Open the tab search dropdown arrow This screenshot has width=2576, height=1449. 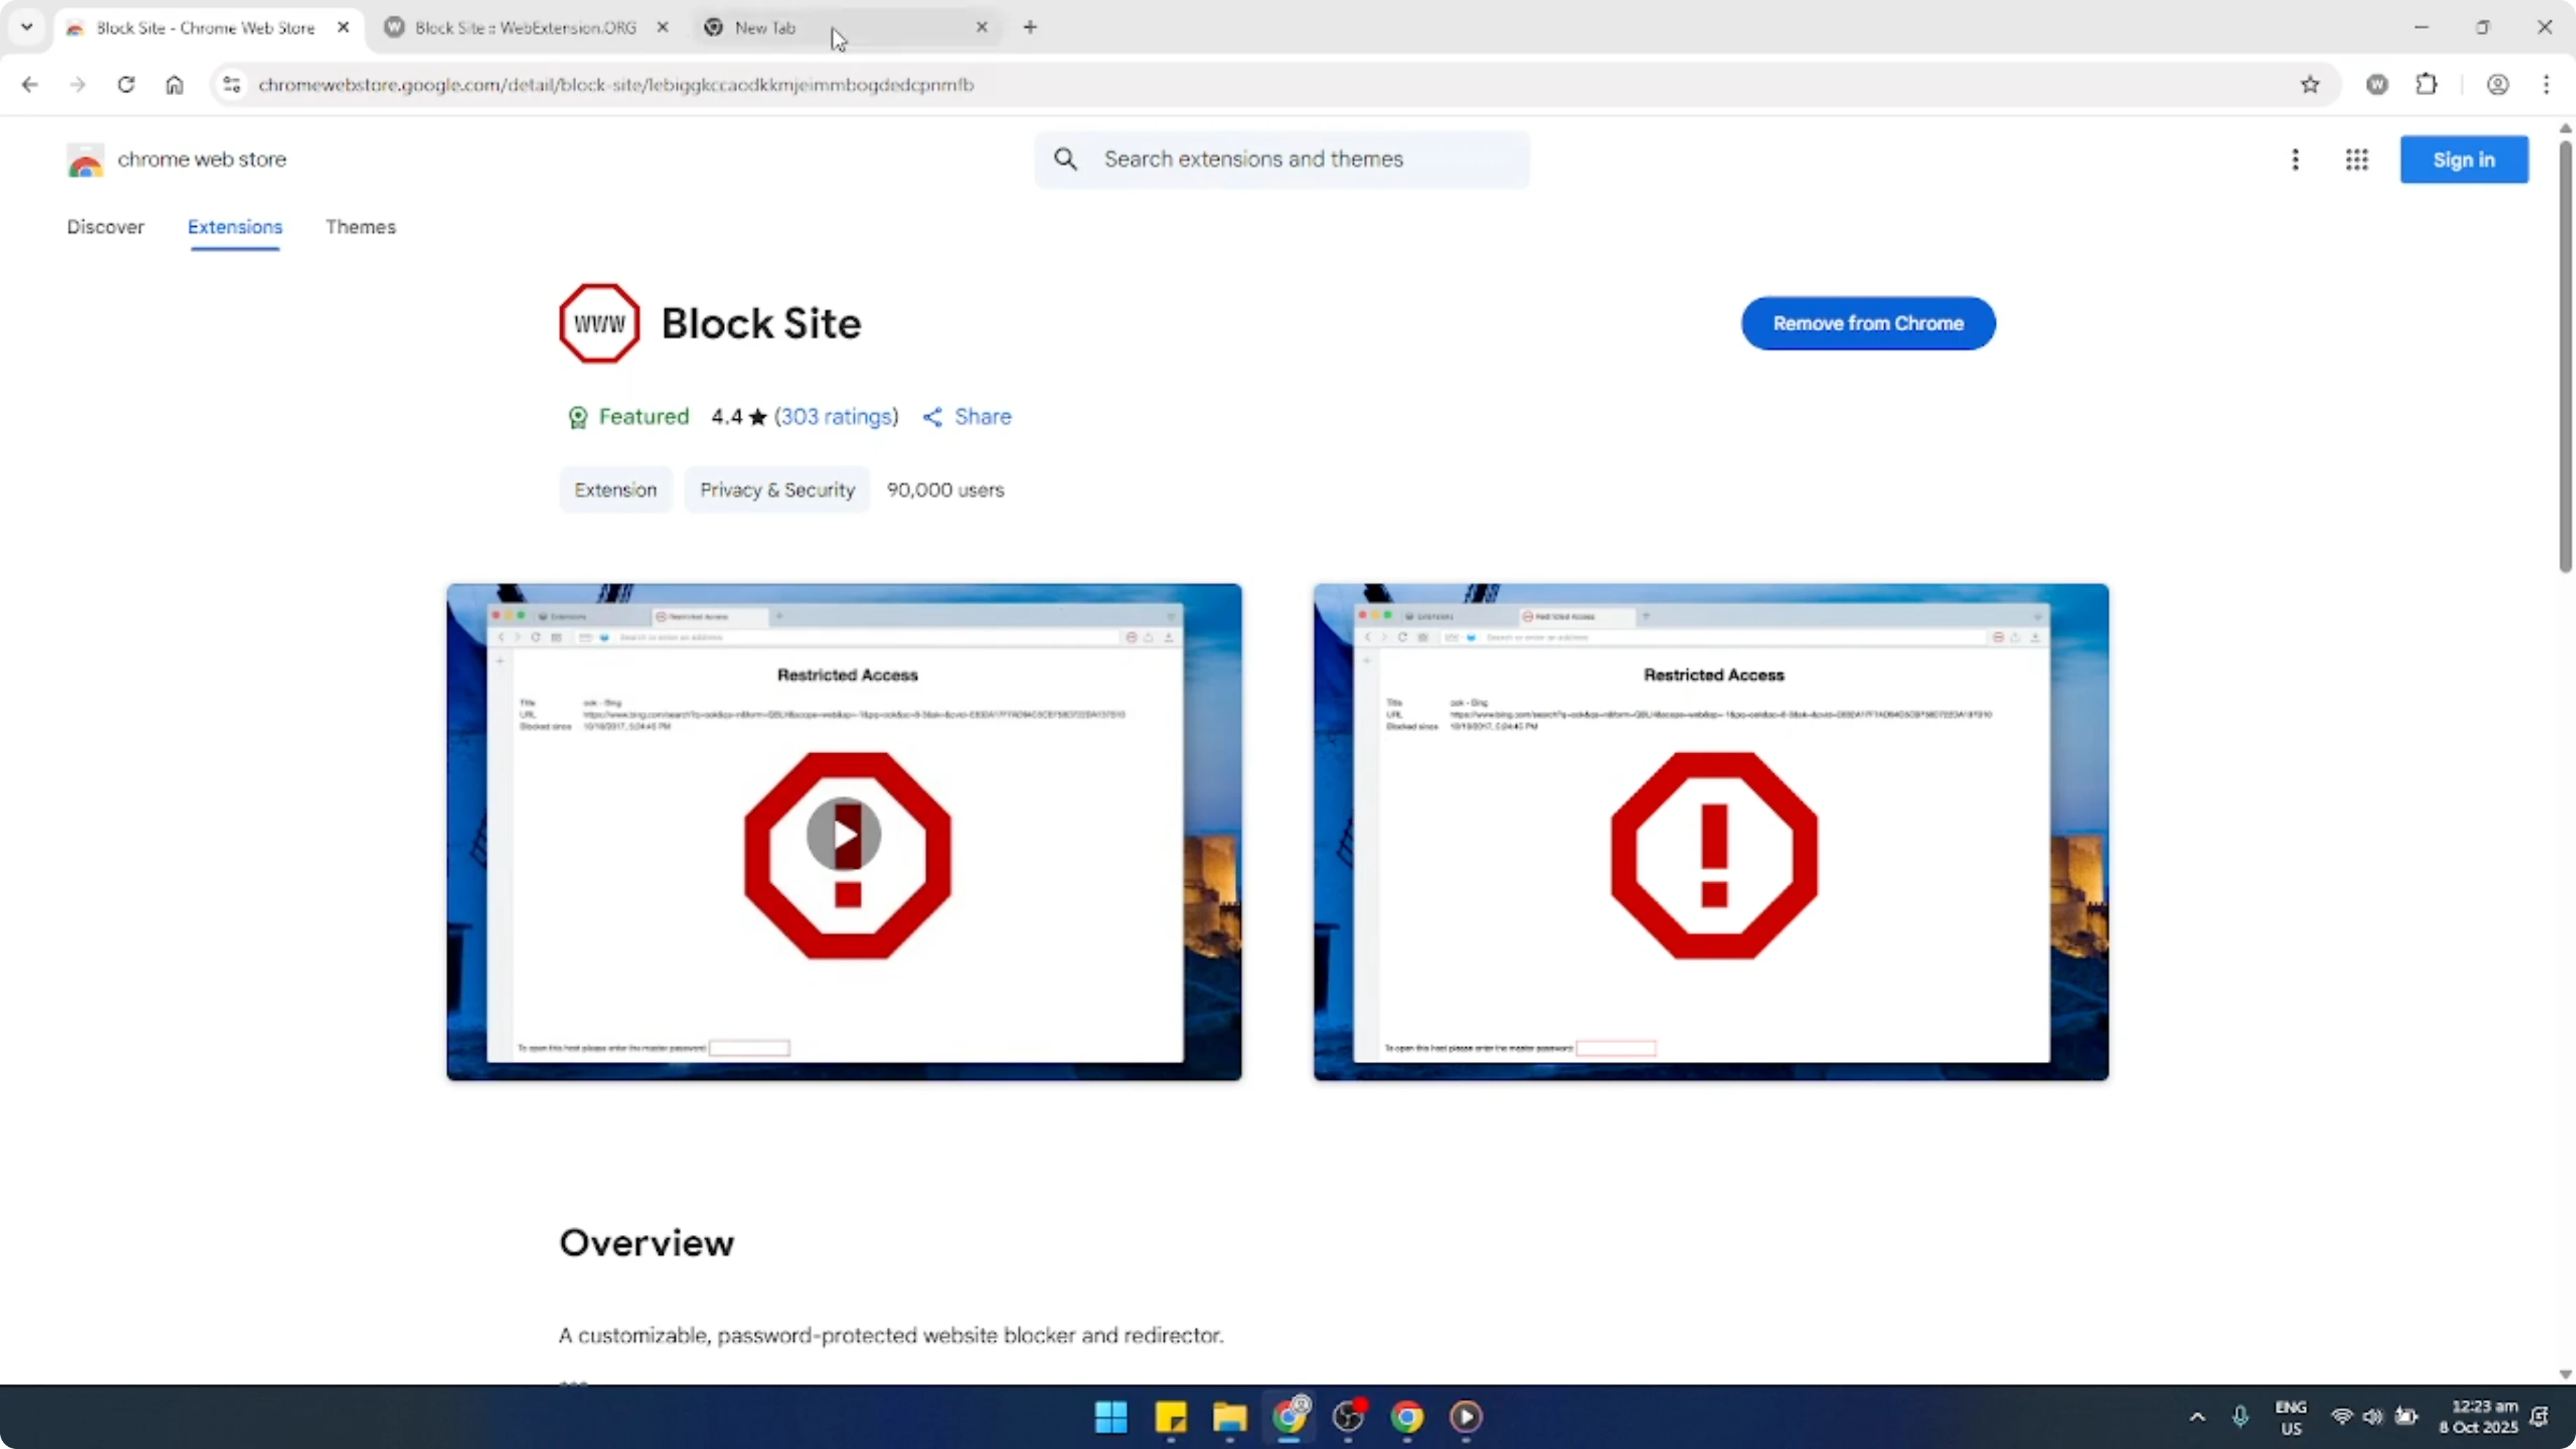click(x=27, y=27)
